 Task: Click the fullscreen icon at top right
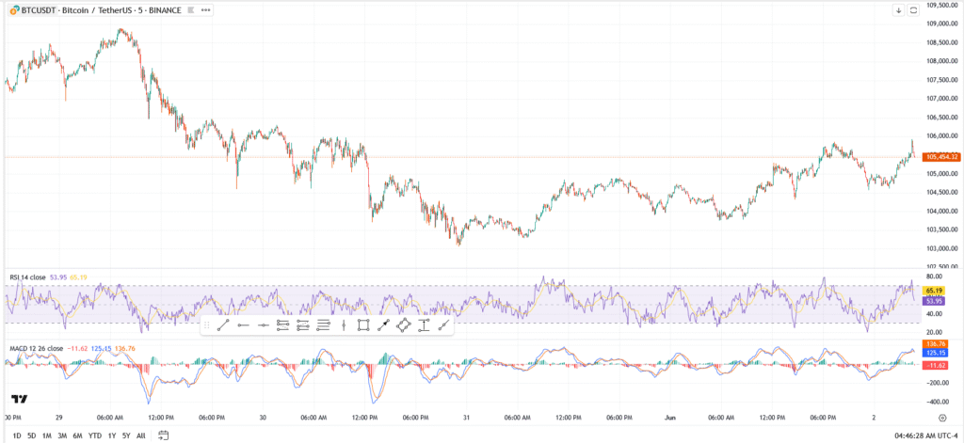(912, 9)
